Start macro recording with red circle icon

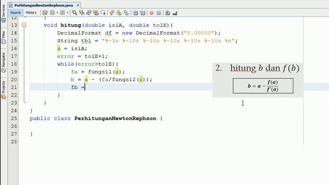152,13
